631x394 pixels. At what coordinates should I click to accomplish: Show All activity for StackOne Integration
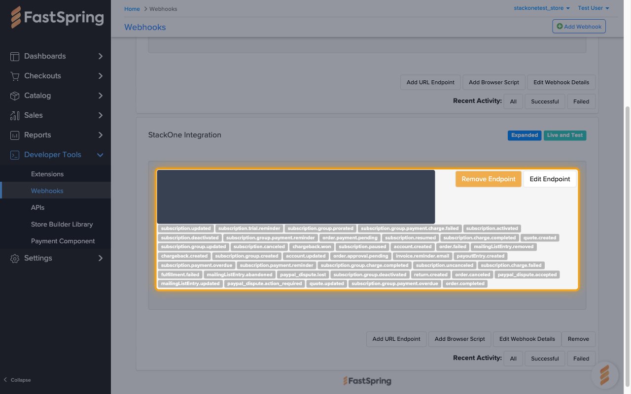(x=513, y=359)
